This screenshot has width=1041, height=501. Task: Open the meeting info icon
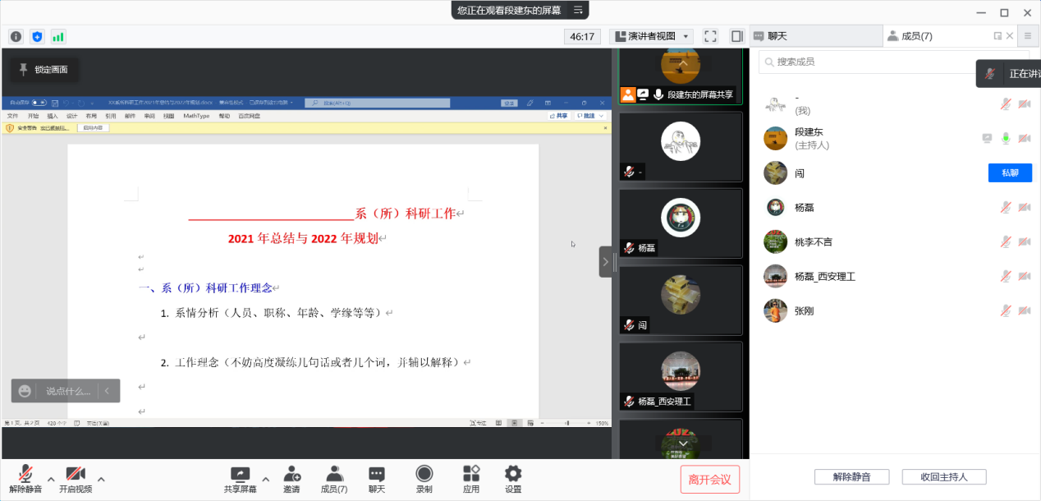16,36
